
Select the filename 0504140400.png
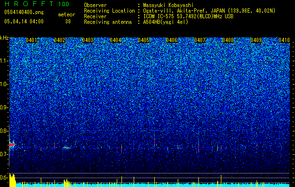pyautogui.click(x=24, y=12)
